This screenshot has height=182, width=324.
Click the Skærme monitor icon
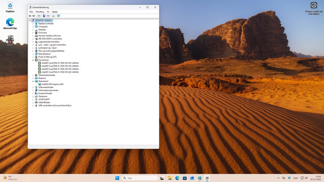tap(36, 78)
